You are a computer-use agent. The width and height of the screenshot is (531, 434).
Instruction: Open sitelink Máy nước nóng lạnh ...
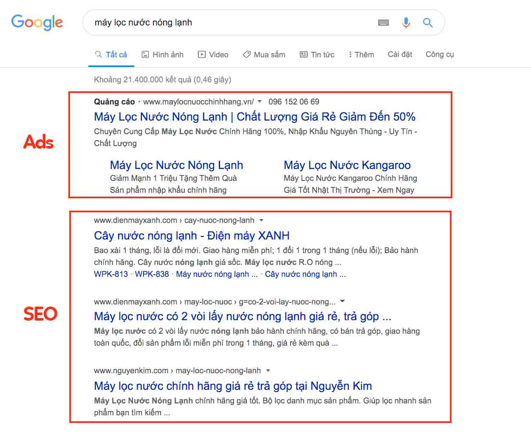coord(217,274)
